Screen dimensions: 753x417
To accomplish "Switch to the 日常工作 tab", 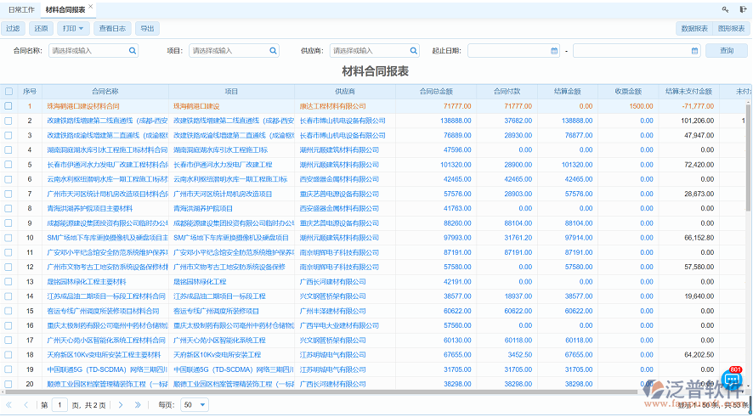I will (x=21, y=9).
